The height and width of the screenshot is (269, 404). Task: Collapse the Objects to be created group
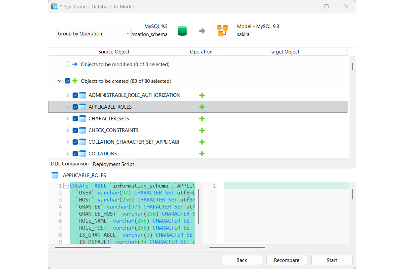coord(60,81)
